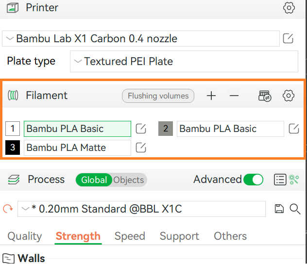This screenshot has height=264, width=307.
Task: Open the Flushing volumes dialog
Action: (158, 96)
